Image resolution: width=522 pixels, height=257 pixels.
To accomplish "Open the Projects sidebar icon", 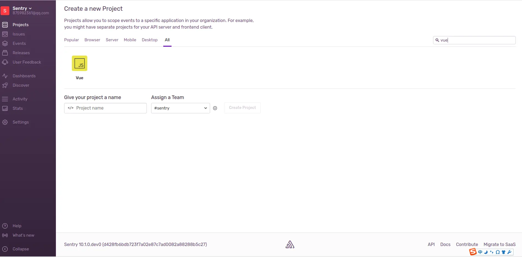I will coord(5,25).
